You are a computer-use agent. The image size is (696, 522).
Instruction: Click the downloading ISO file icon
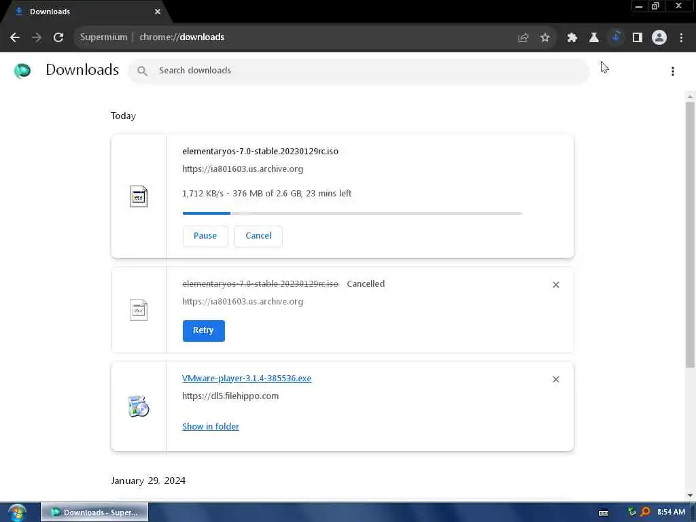[x=139, y=196]
